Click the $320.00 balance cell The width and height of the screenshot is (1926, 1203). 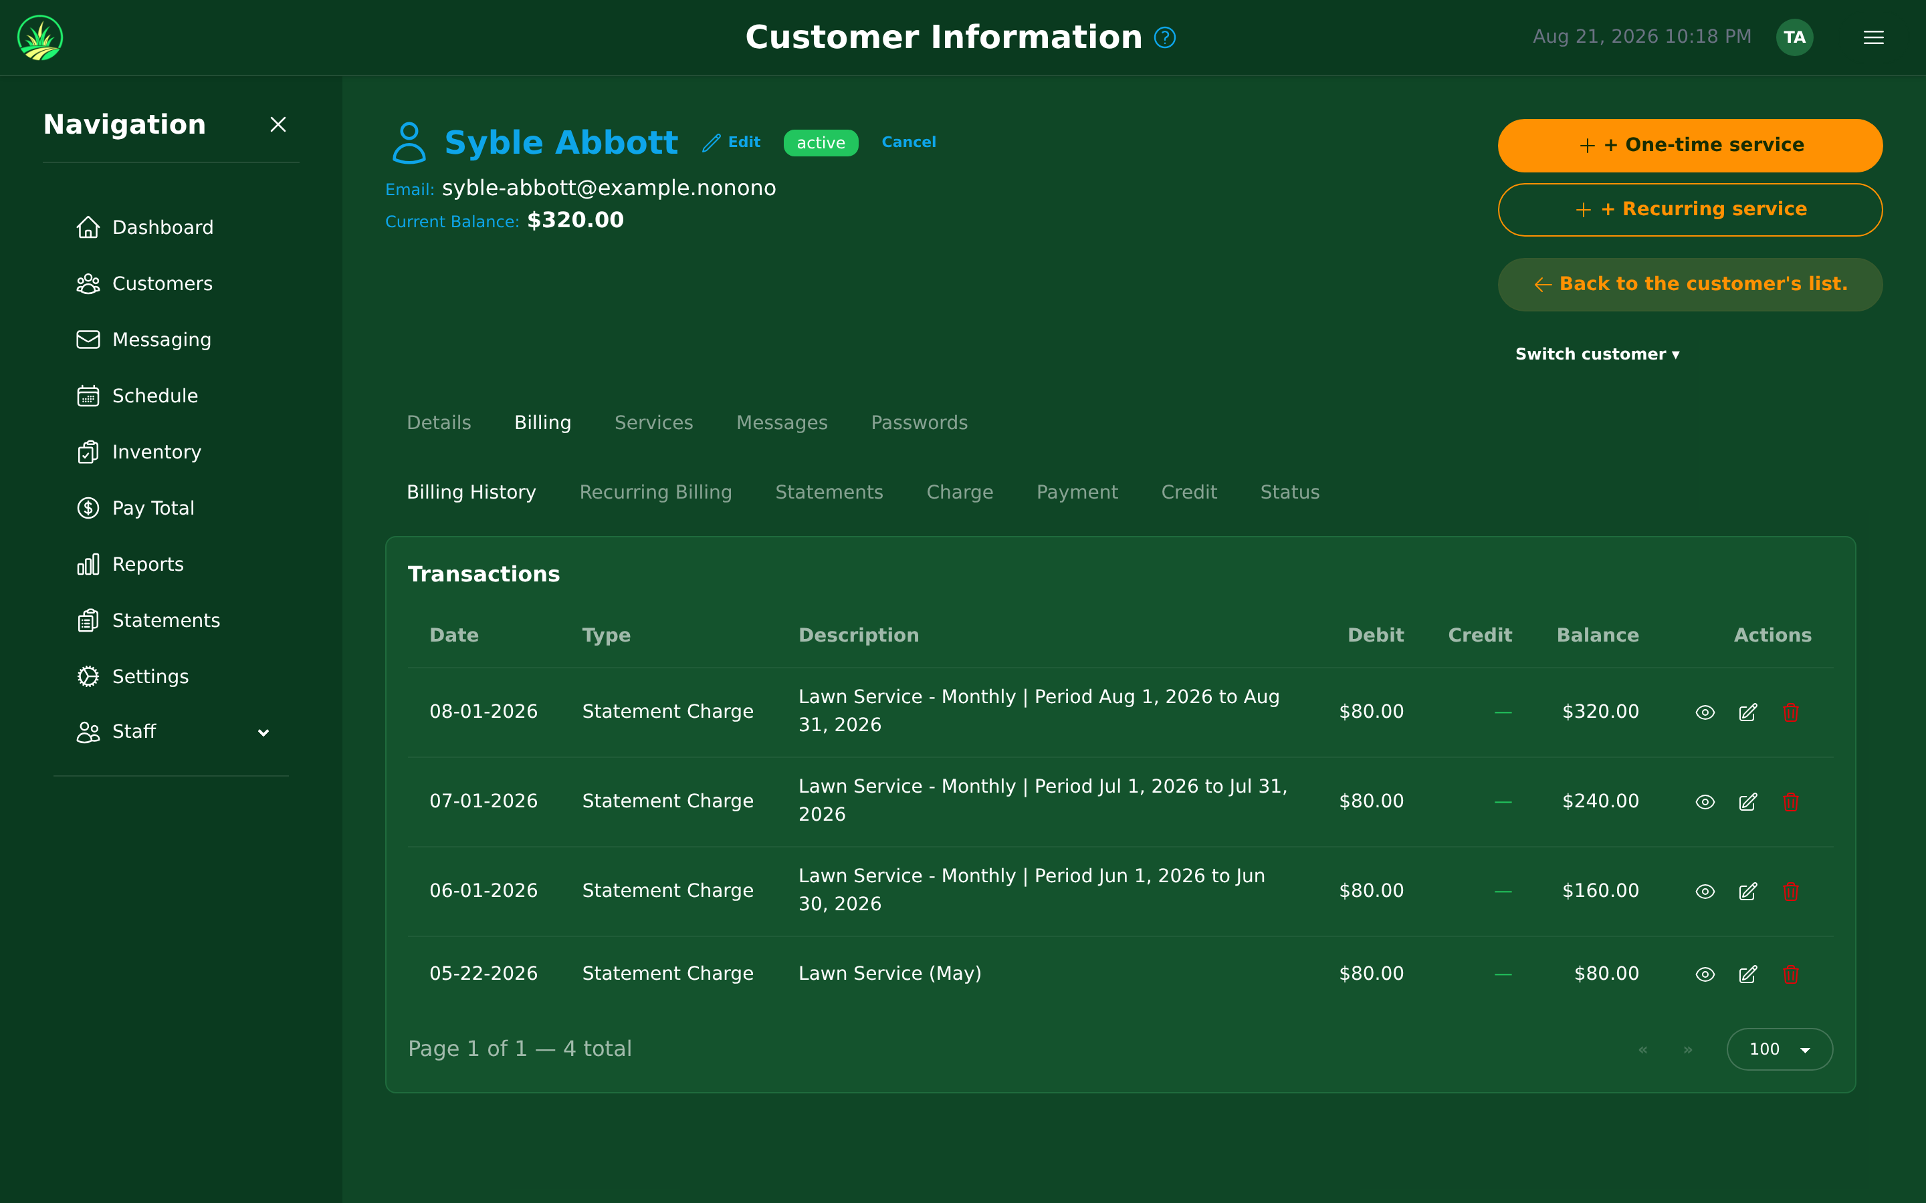[1600, 712]
